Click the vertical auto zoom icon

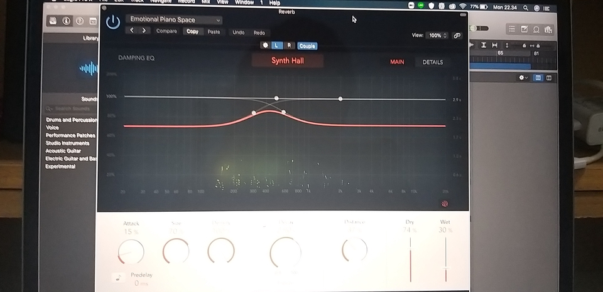click(484, 45)
